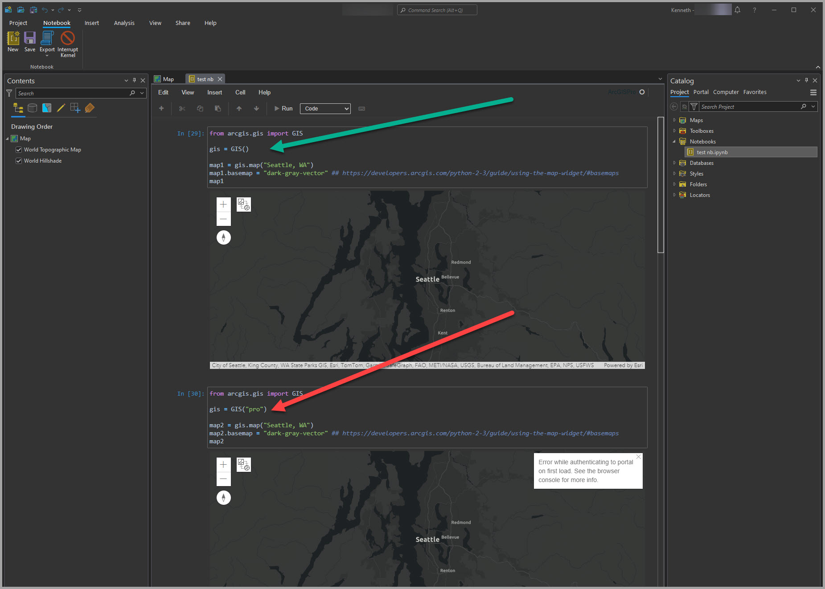Open the View ribbon tab
Image resolution: width=825 pixels, height=589 pixels.
click(155, 23)
